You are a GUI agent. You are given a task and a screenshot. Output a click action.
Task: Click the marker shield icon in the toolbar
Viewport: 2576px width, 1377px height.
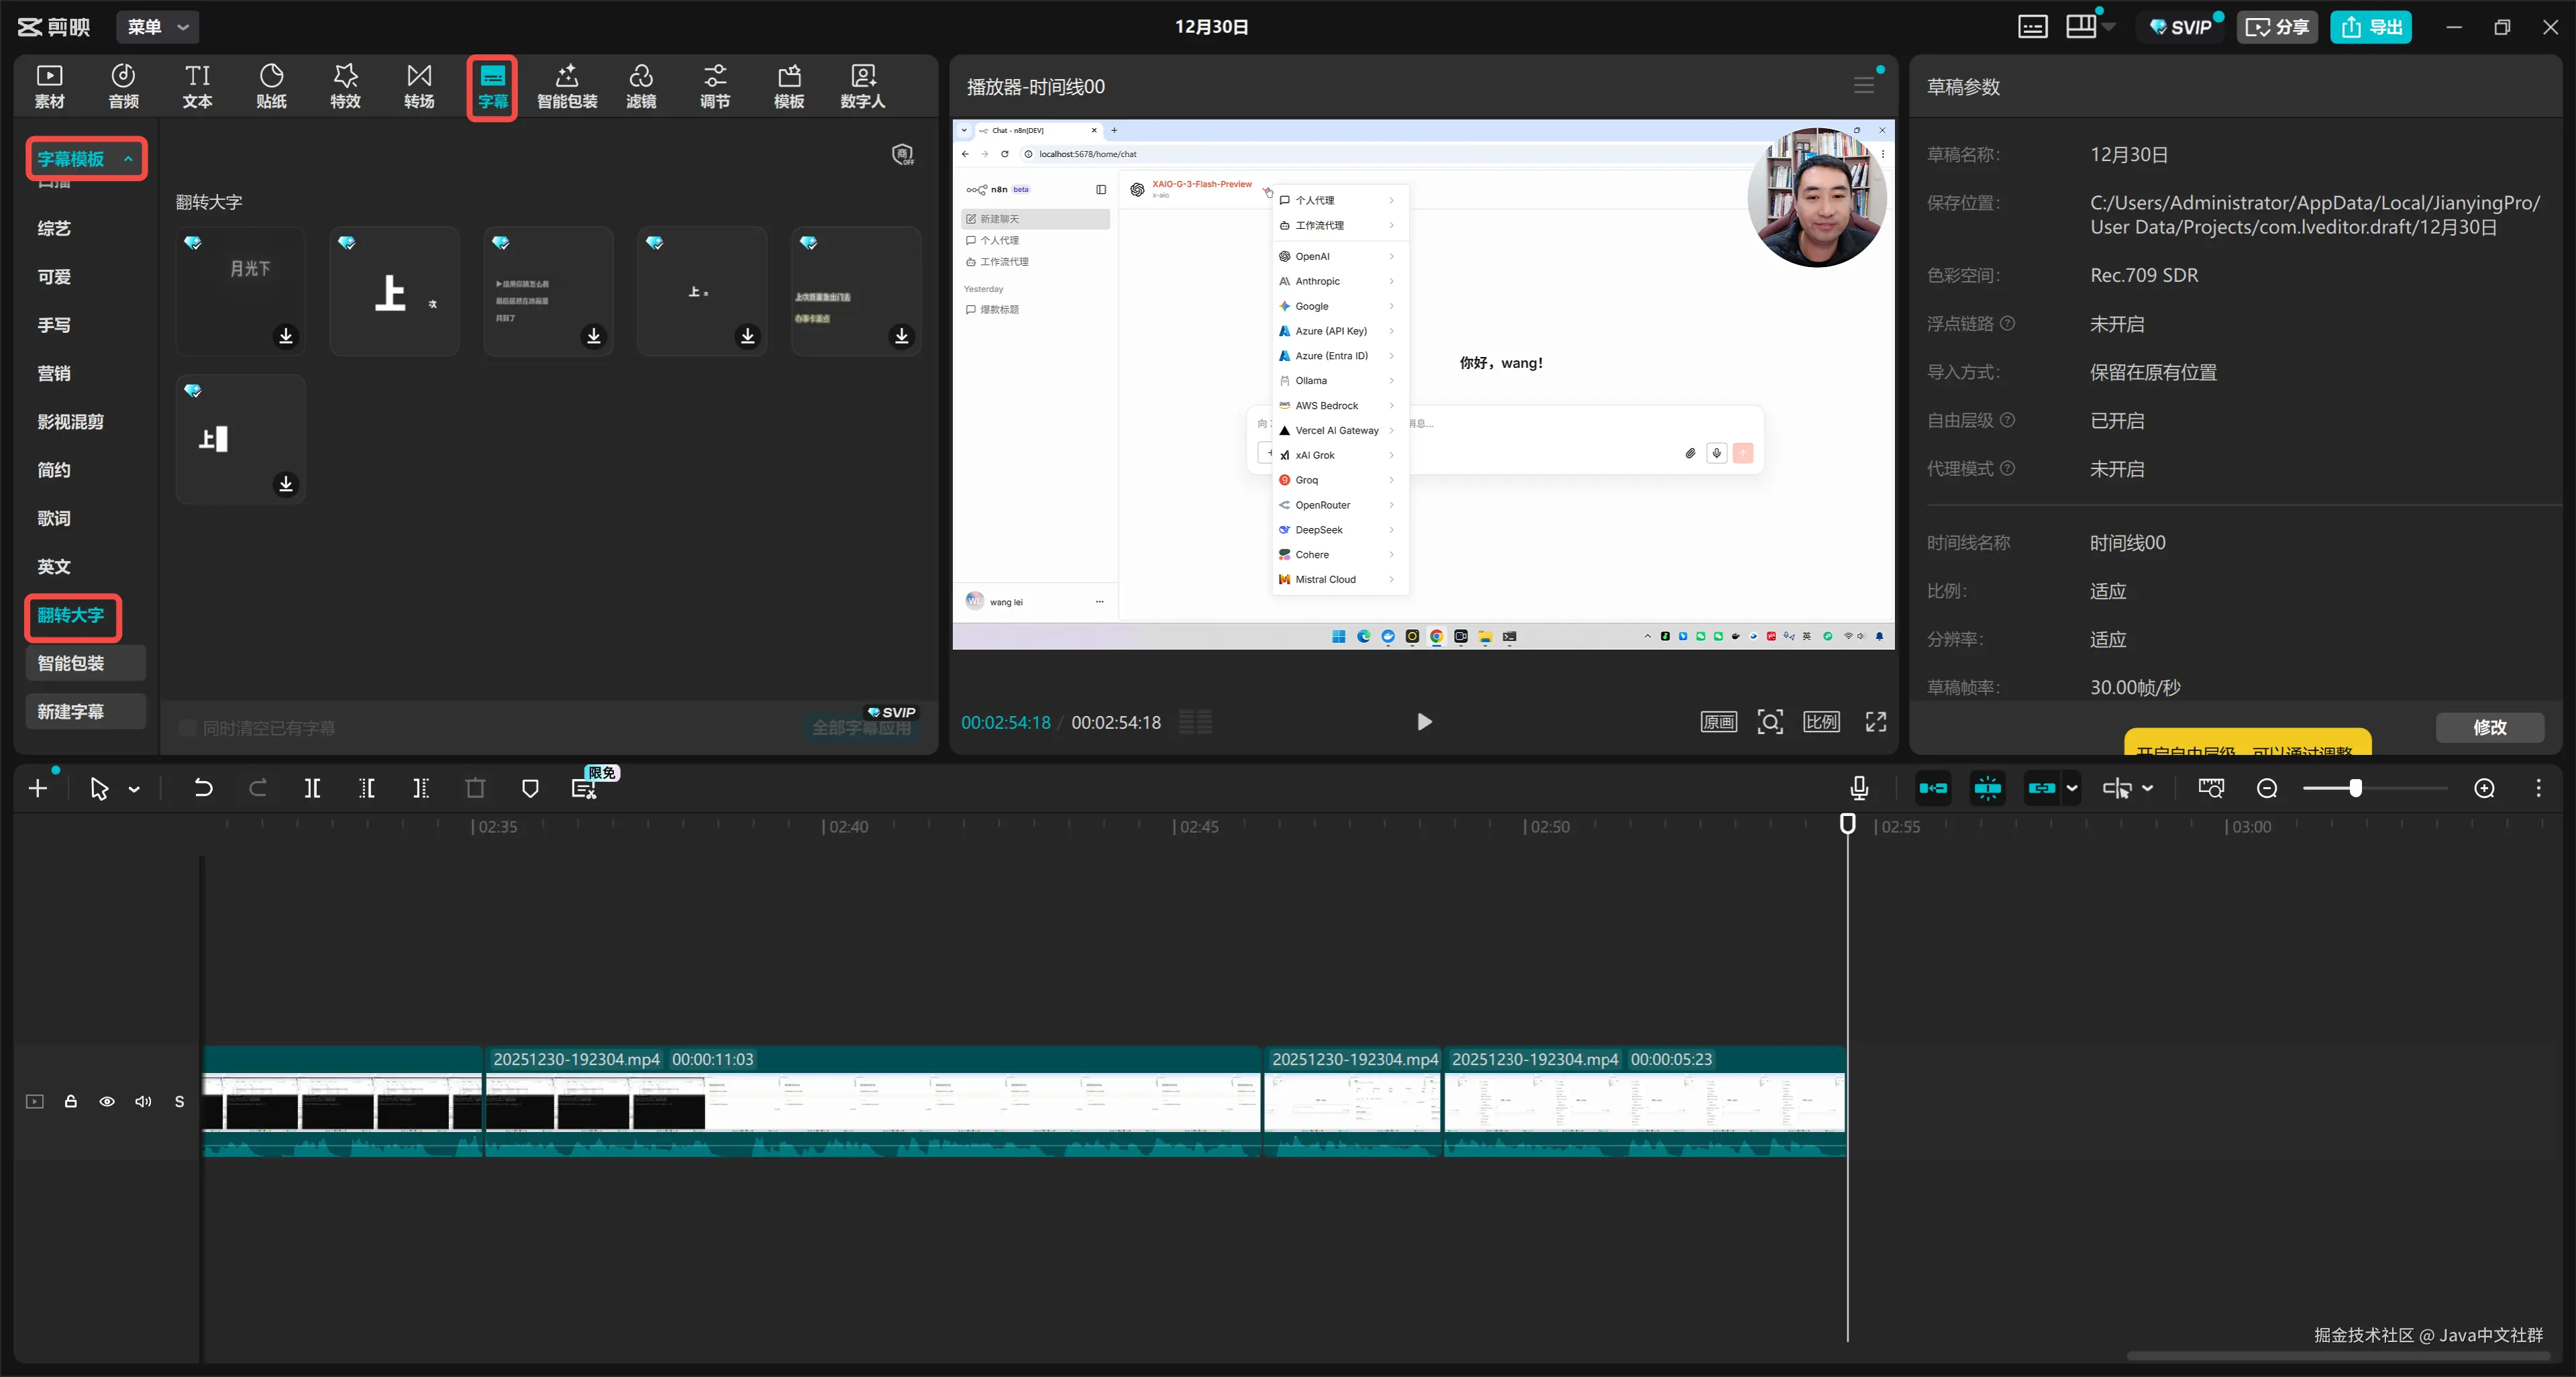click(530, 789)
